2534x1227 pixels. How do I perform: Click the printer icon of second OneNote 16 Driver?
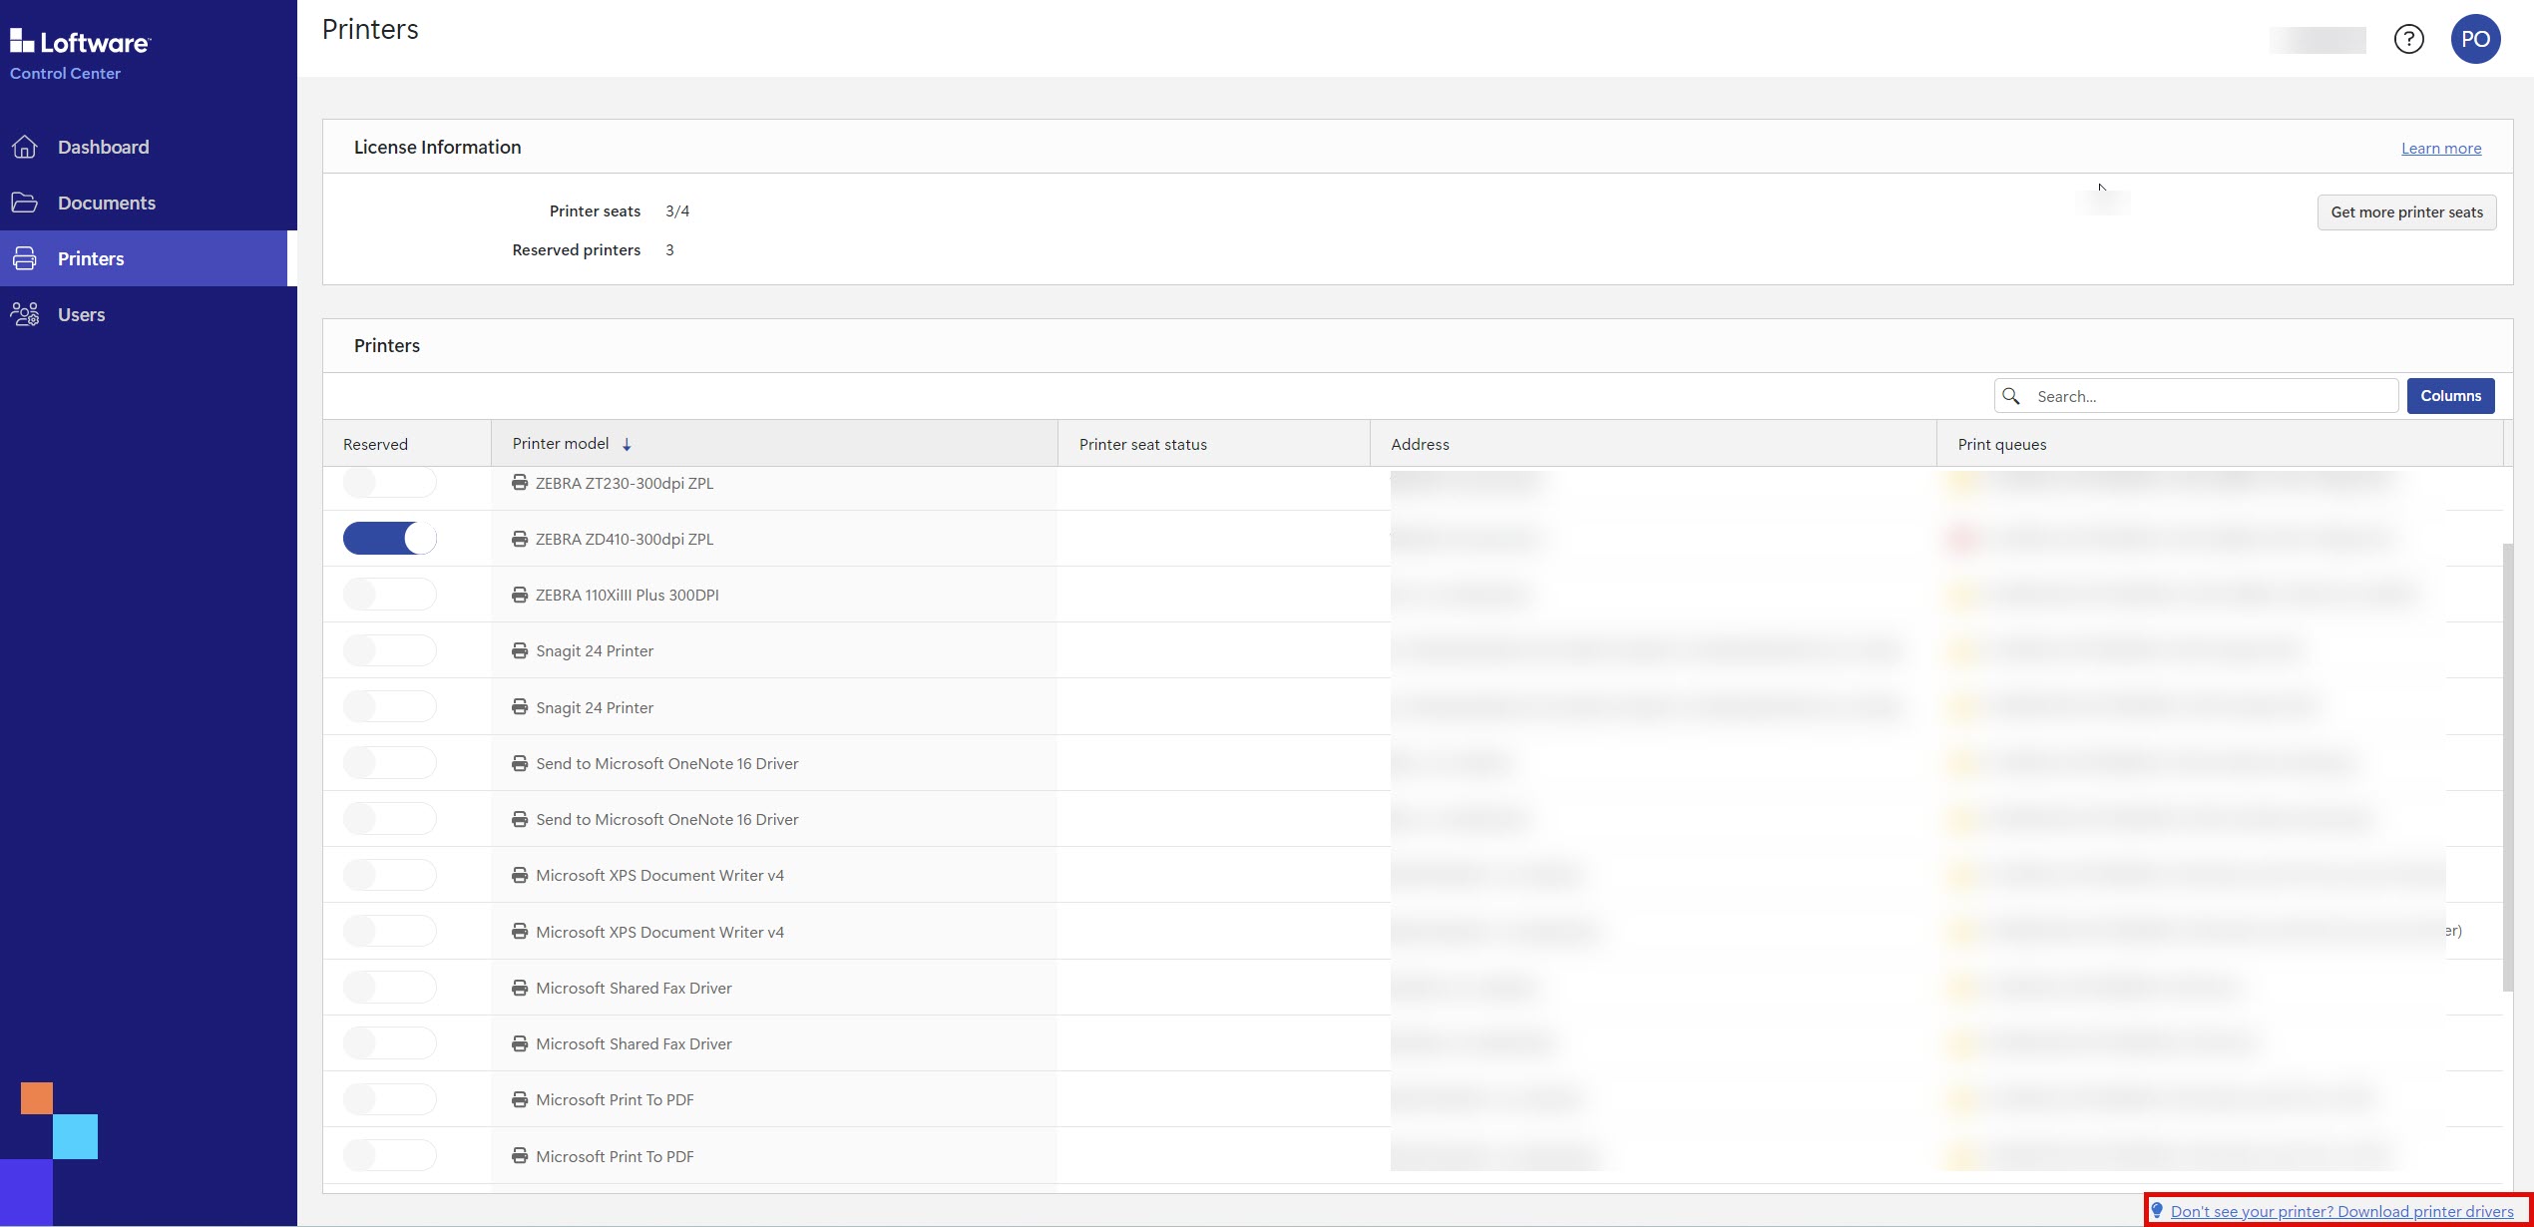[520, 819]
